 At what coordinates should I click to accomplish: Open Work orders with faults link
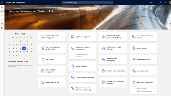[x=144, y=91]
